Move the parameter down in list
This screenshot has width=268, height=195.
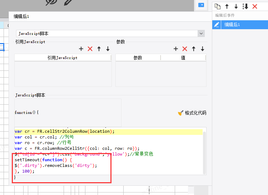click(x=203, y=49)
